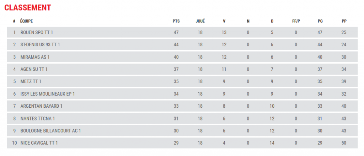Click the ROUEN SPO TT 1 team name
Viewport: 364px width, 156px height.
pyautogui.click(x=37, y=32)
